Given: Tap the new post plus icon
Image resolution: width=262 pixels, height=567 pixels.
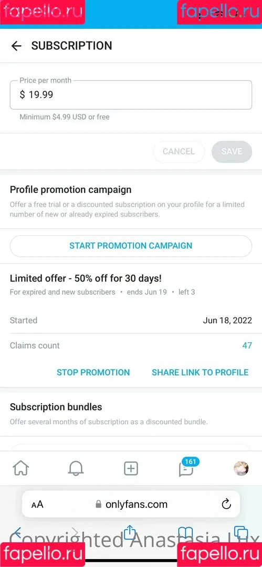Looking at the screenshot, I should [x=131, y=469].
